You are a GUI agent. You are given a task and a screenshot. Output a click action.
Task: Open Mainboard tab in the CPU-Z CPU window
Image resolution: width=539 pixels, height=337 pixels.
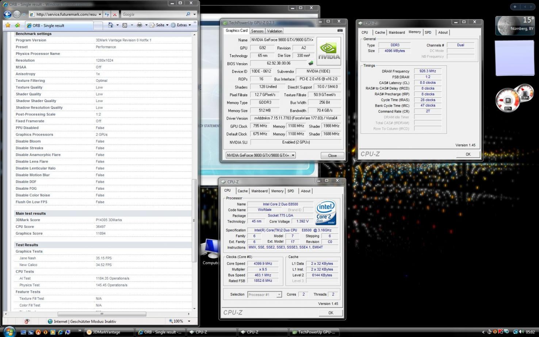259,191
